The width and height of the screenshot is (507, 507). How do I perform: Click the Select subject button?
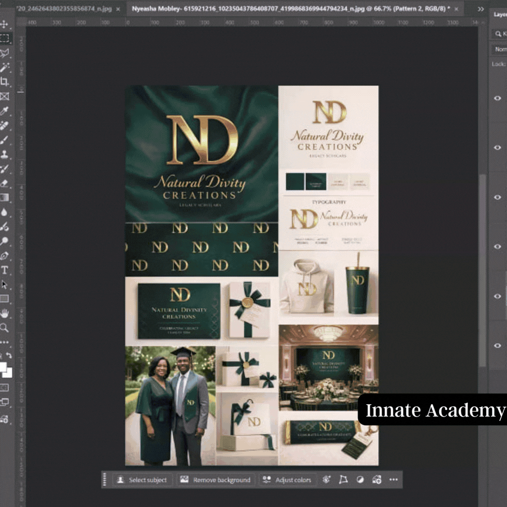[x=143, y=480]
